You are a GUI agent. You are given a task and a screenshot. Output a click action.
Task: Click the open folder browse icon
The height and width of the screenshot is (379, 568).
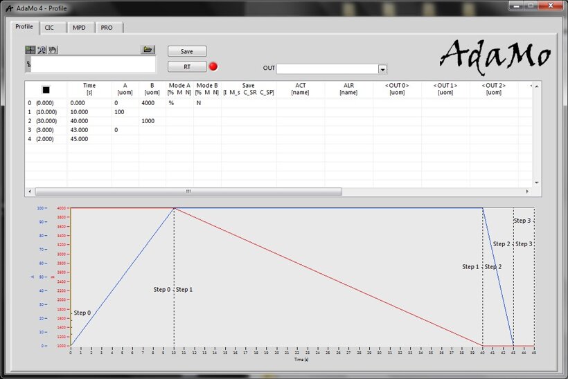tap(148, 50)
